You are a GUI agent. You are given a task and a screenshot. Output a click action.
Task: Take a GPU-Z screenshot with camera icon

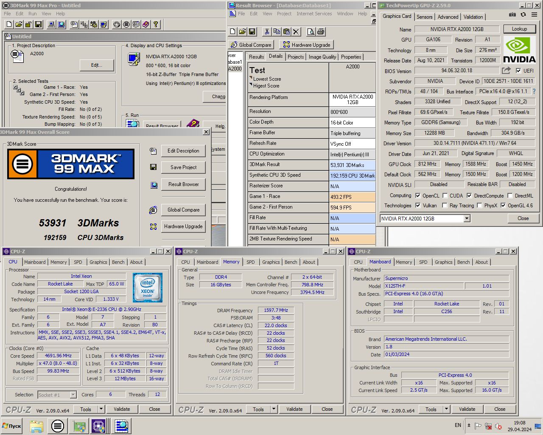click(x=512, y=15)
